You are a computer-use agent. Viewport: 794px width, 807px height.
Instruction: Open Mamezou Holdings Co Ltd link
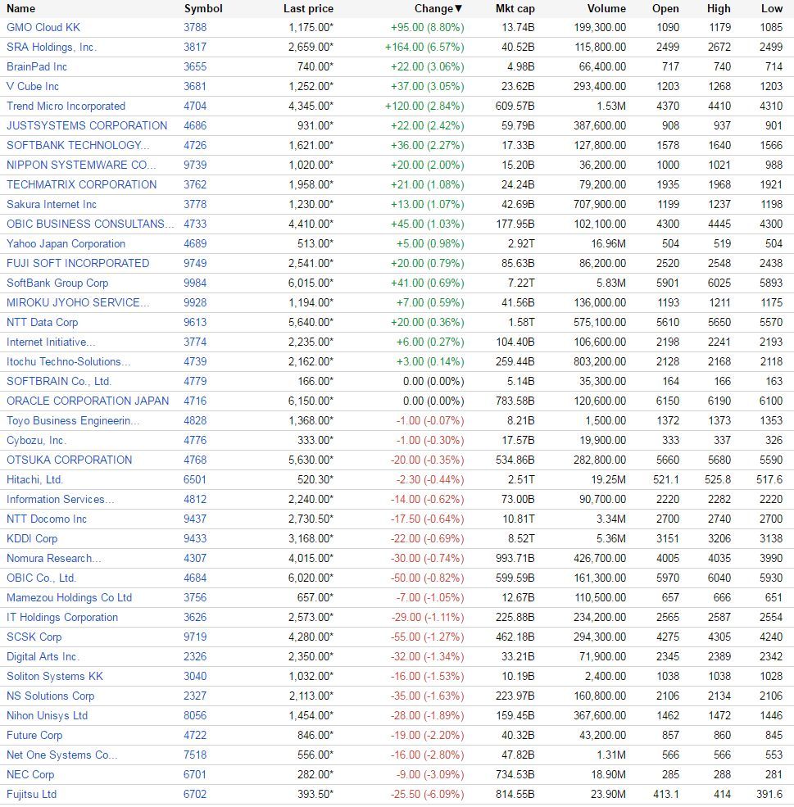[70, 598]
